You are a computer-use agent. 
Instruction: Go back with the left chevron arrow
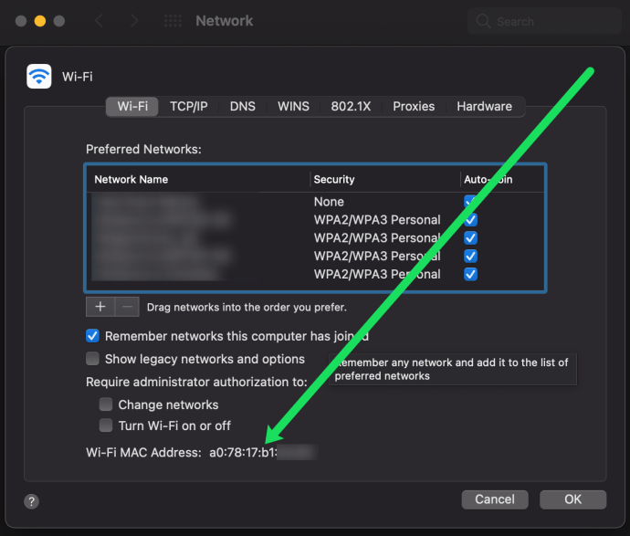[x=100, y=20]
